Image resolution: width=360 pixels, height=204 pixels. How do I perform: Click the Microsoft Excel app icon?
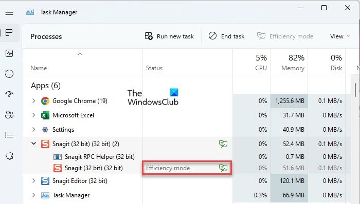[x=45, y=115]
